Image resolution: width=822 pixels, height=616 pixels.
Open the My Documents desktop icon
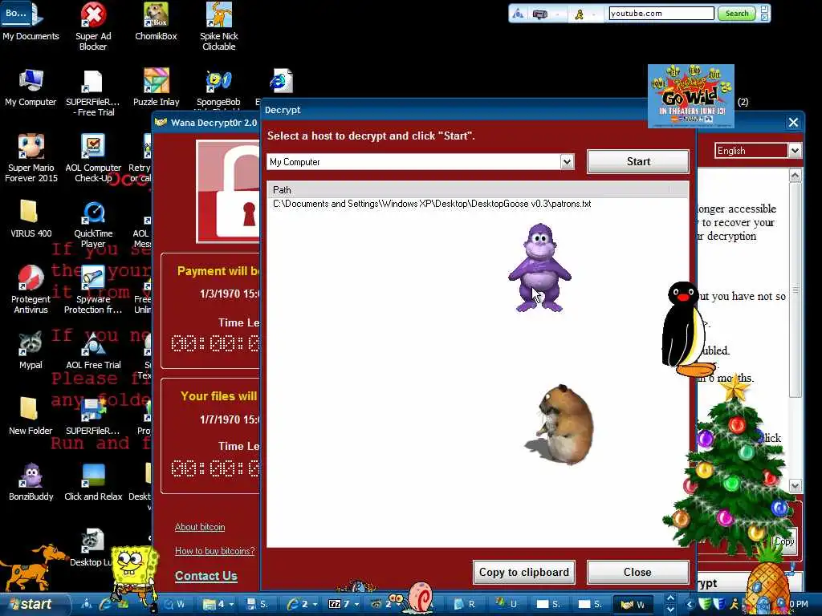31,21
